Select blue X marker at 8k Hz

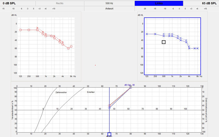click(x=197, y=48)
